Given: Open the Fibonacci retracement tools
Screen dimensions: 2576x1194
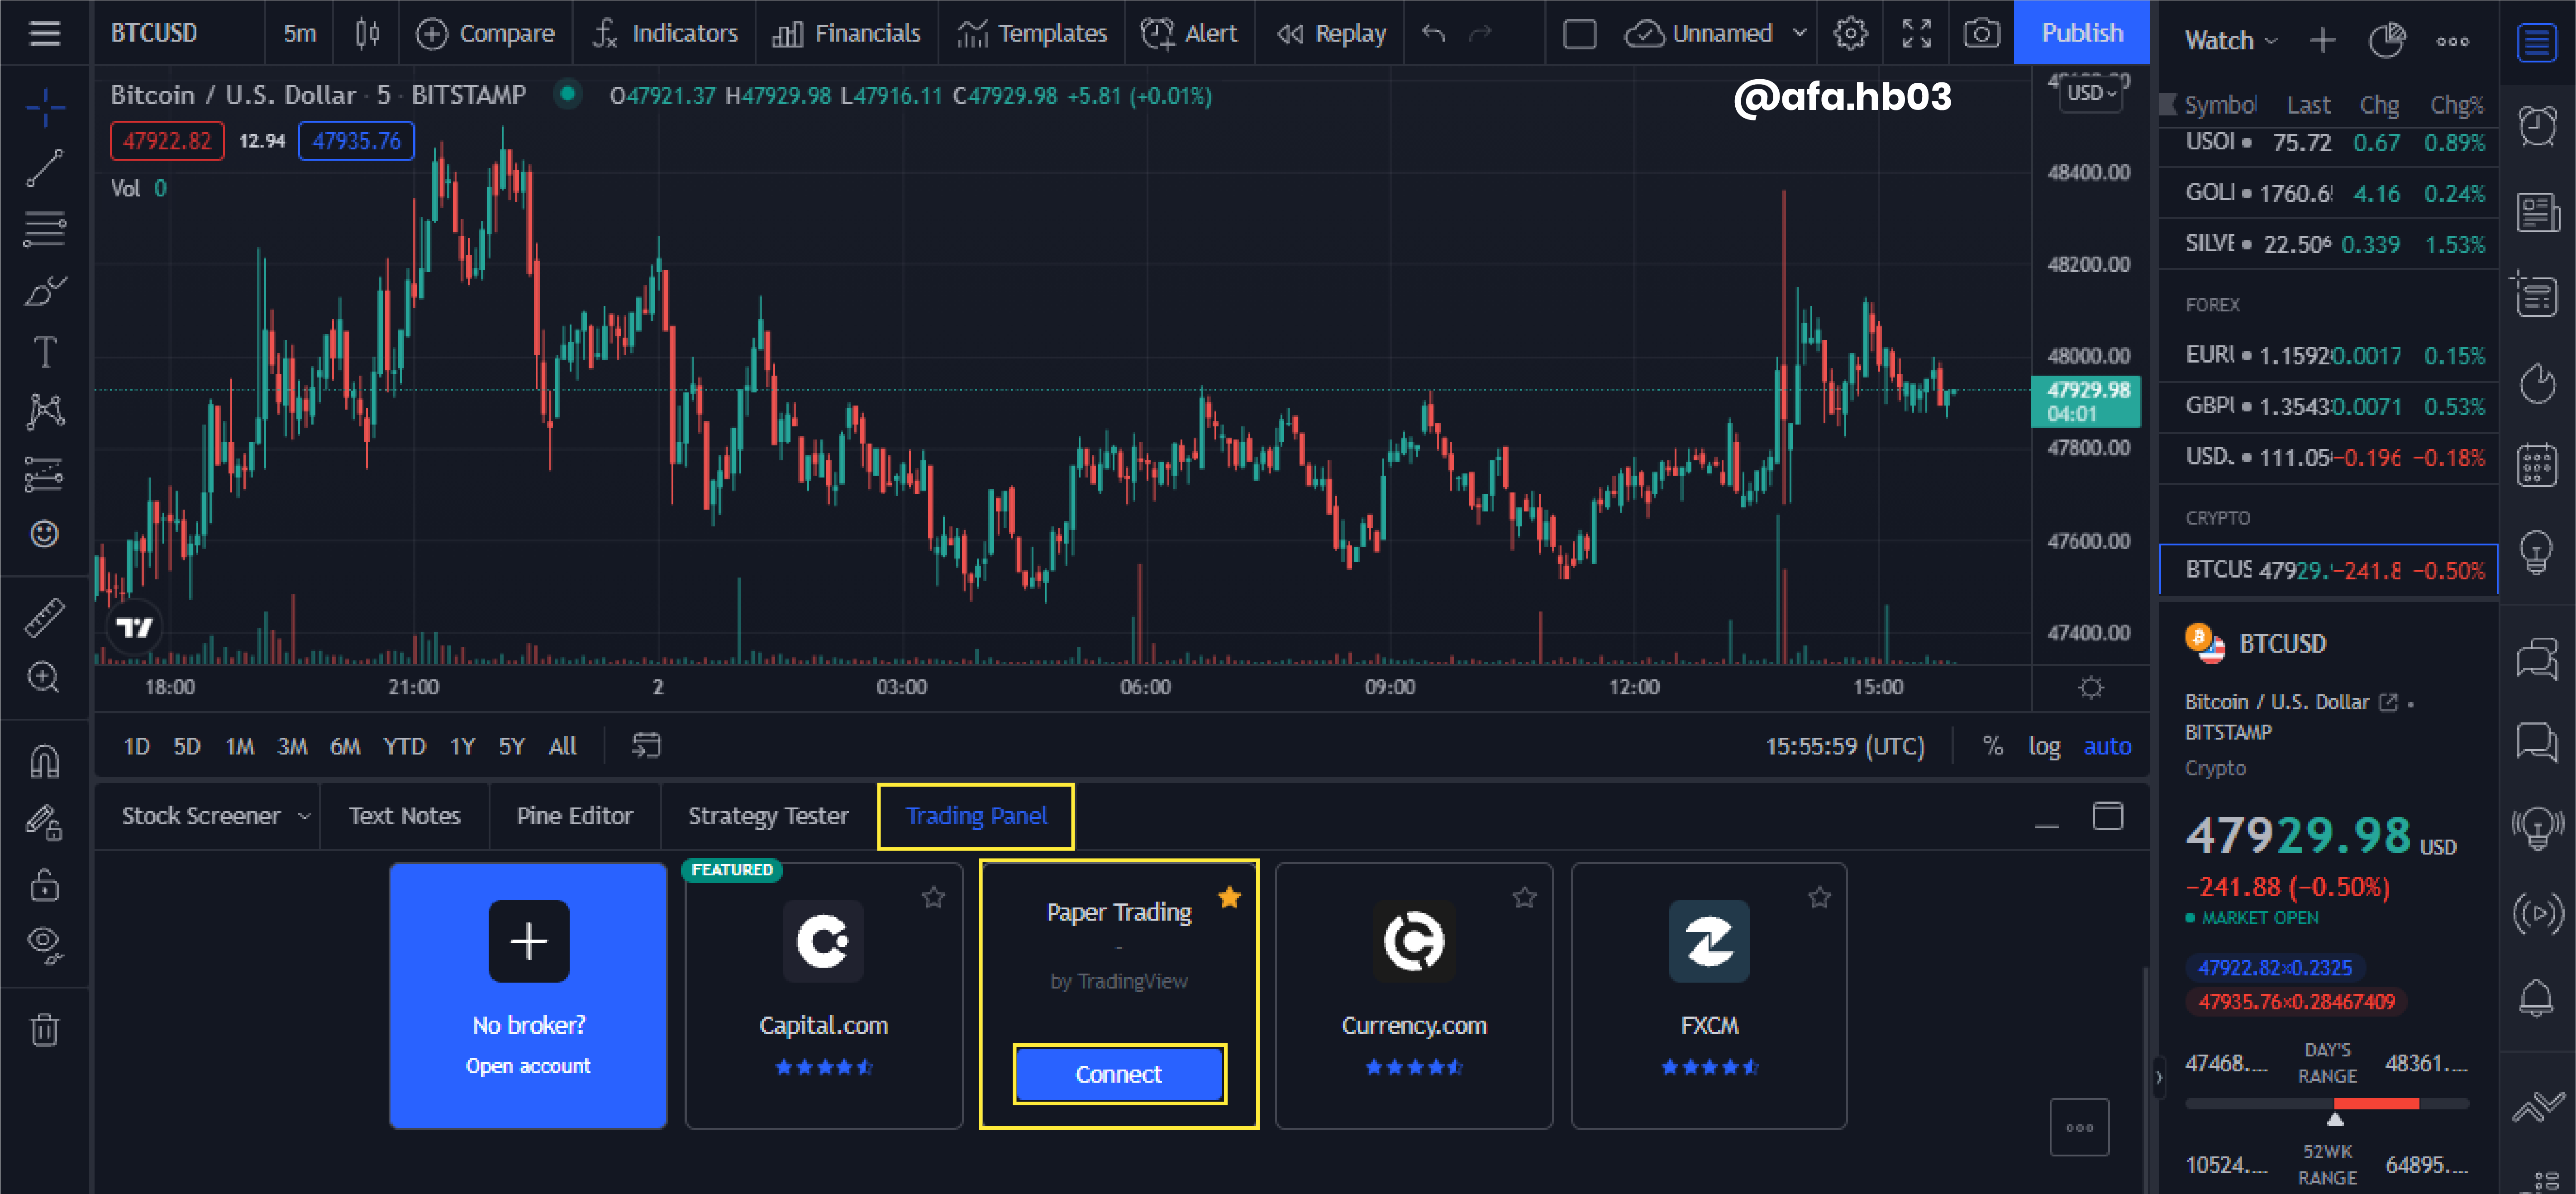Looking at the screenshot, I should tap(44, 229).
